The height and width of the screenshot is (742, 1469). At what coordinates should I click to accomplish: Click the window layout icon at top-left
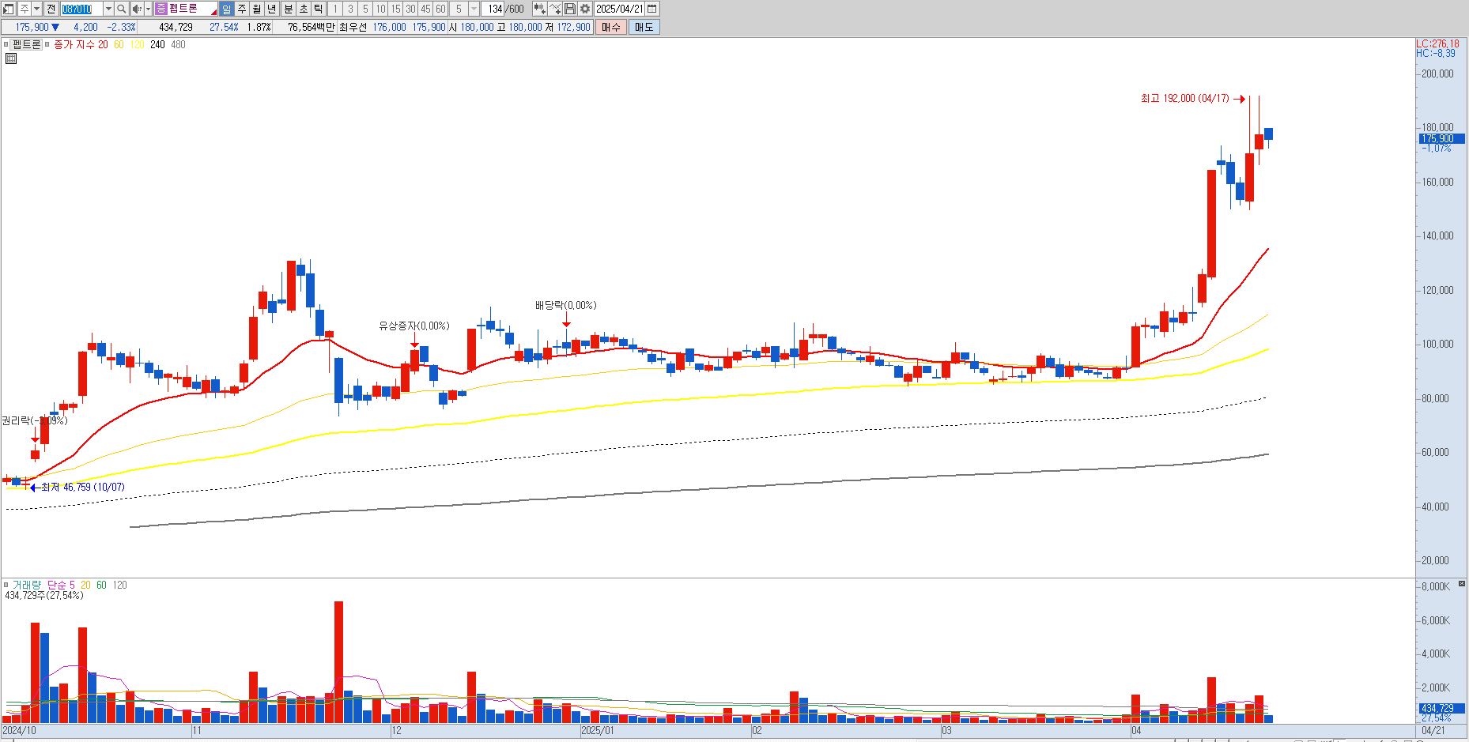click(9, 9)
